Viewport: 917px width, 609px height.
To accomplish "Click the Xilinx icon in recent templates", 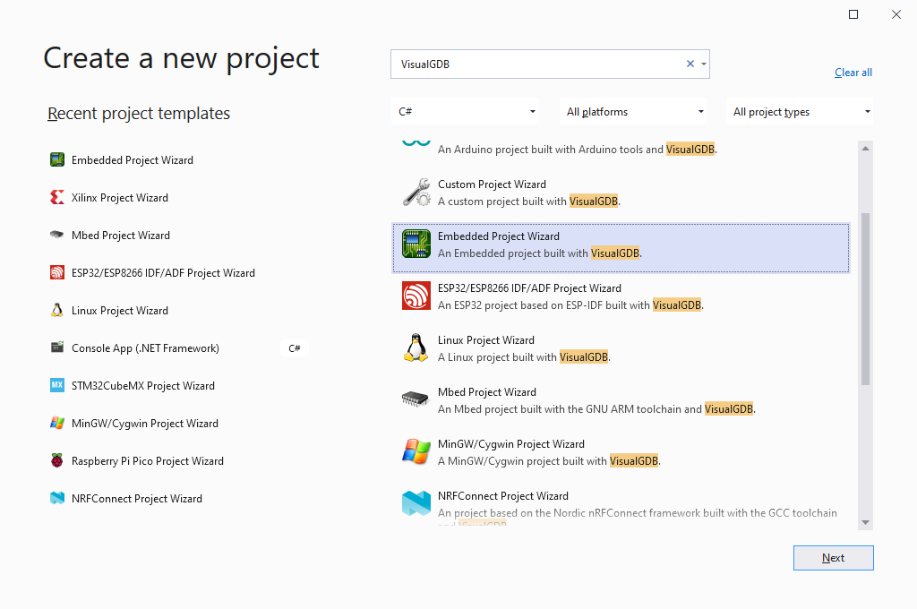I will (57, 198).
